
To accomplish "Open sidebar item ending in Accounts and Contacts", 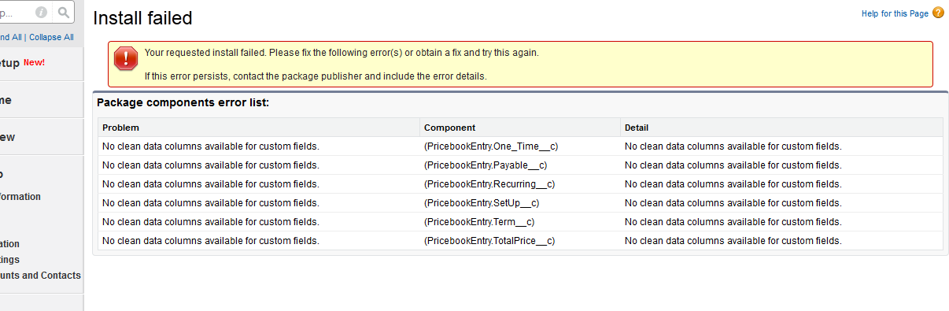I will 40,276.
